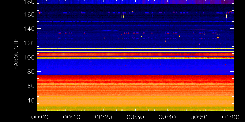Click the LEARMONTH axis label
This screenshot has width=245, height=122.
16,56
